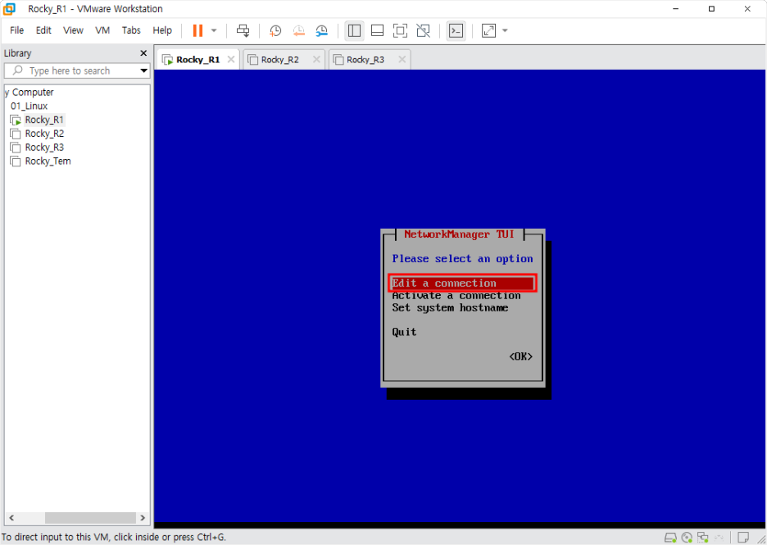Open the Help menu
The height and width of the screenshot is (545, 767).
pos(162,30)
